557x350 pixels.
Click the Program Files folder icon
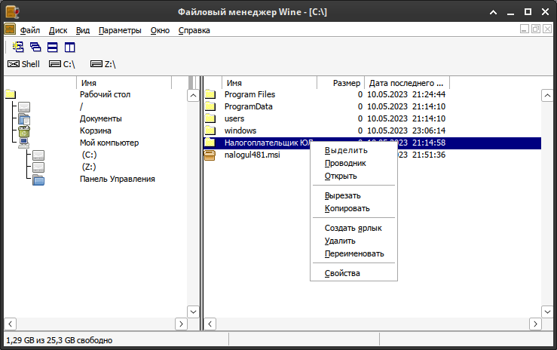point(210,94)
